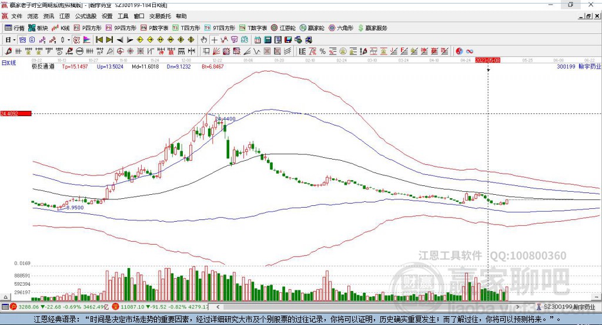Click the 深 index status icon
The width and height of the screenshot is (602, 325).
[116, 307]
